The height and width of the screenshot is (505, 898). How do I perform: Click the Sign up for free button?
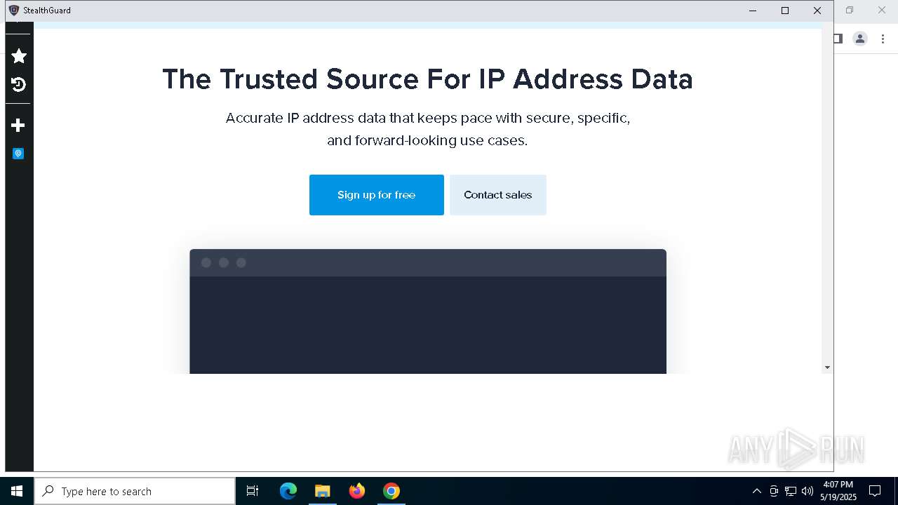(x=377, y=195)
